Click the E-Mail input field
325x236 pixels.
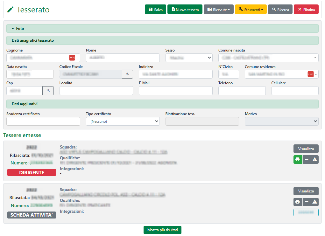click(175, 91)
